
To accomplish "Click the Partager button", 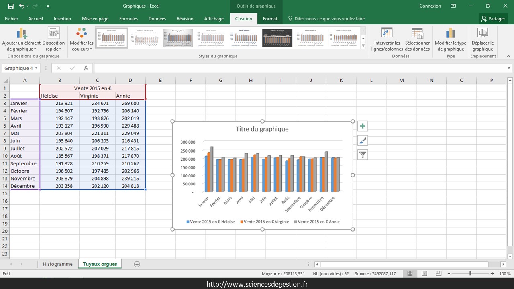I will click(493, 19).
